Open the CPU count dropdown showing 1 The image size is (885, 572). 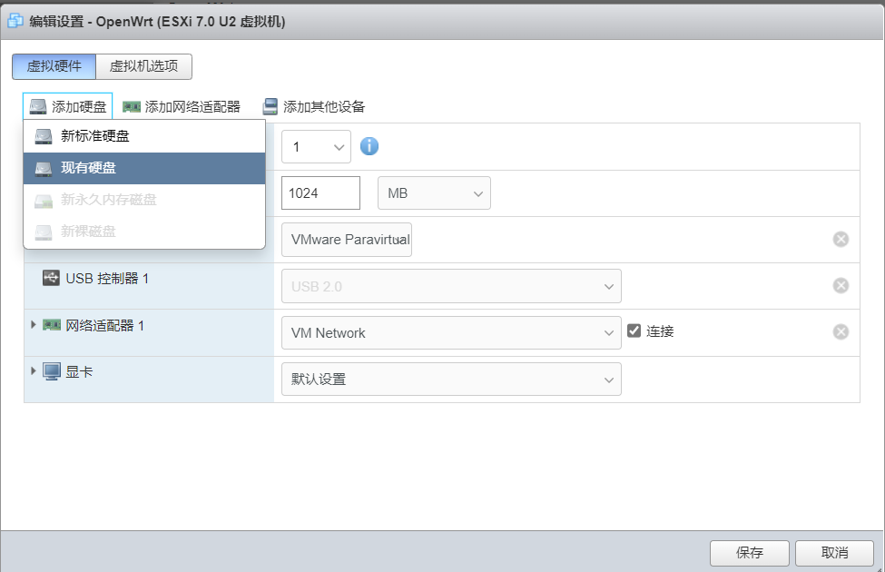tap(316, 147)
